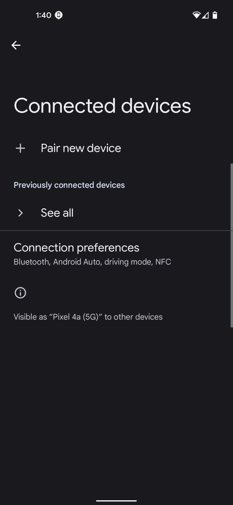
Task: Tap the back arrow icon
Action: (16, 45)
